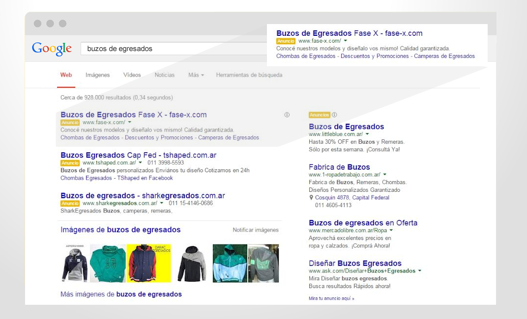
Task: Click the search box containing buzos de egresados
Action: coord(174,49)
